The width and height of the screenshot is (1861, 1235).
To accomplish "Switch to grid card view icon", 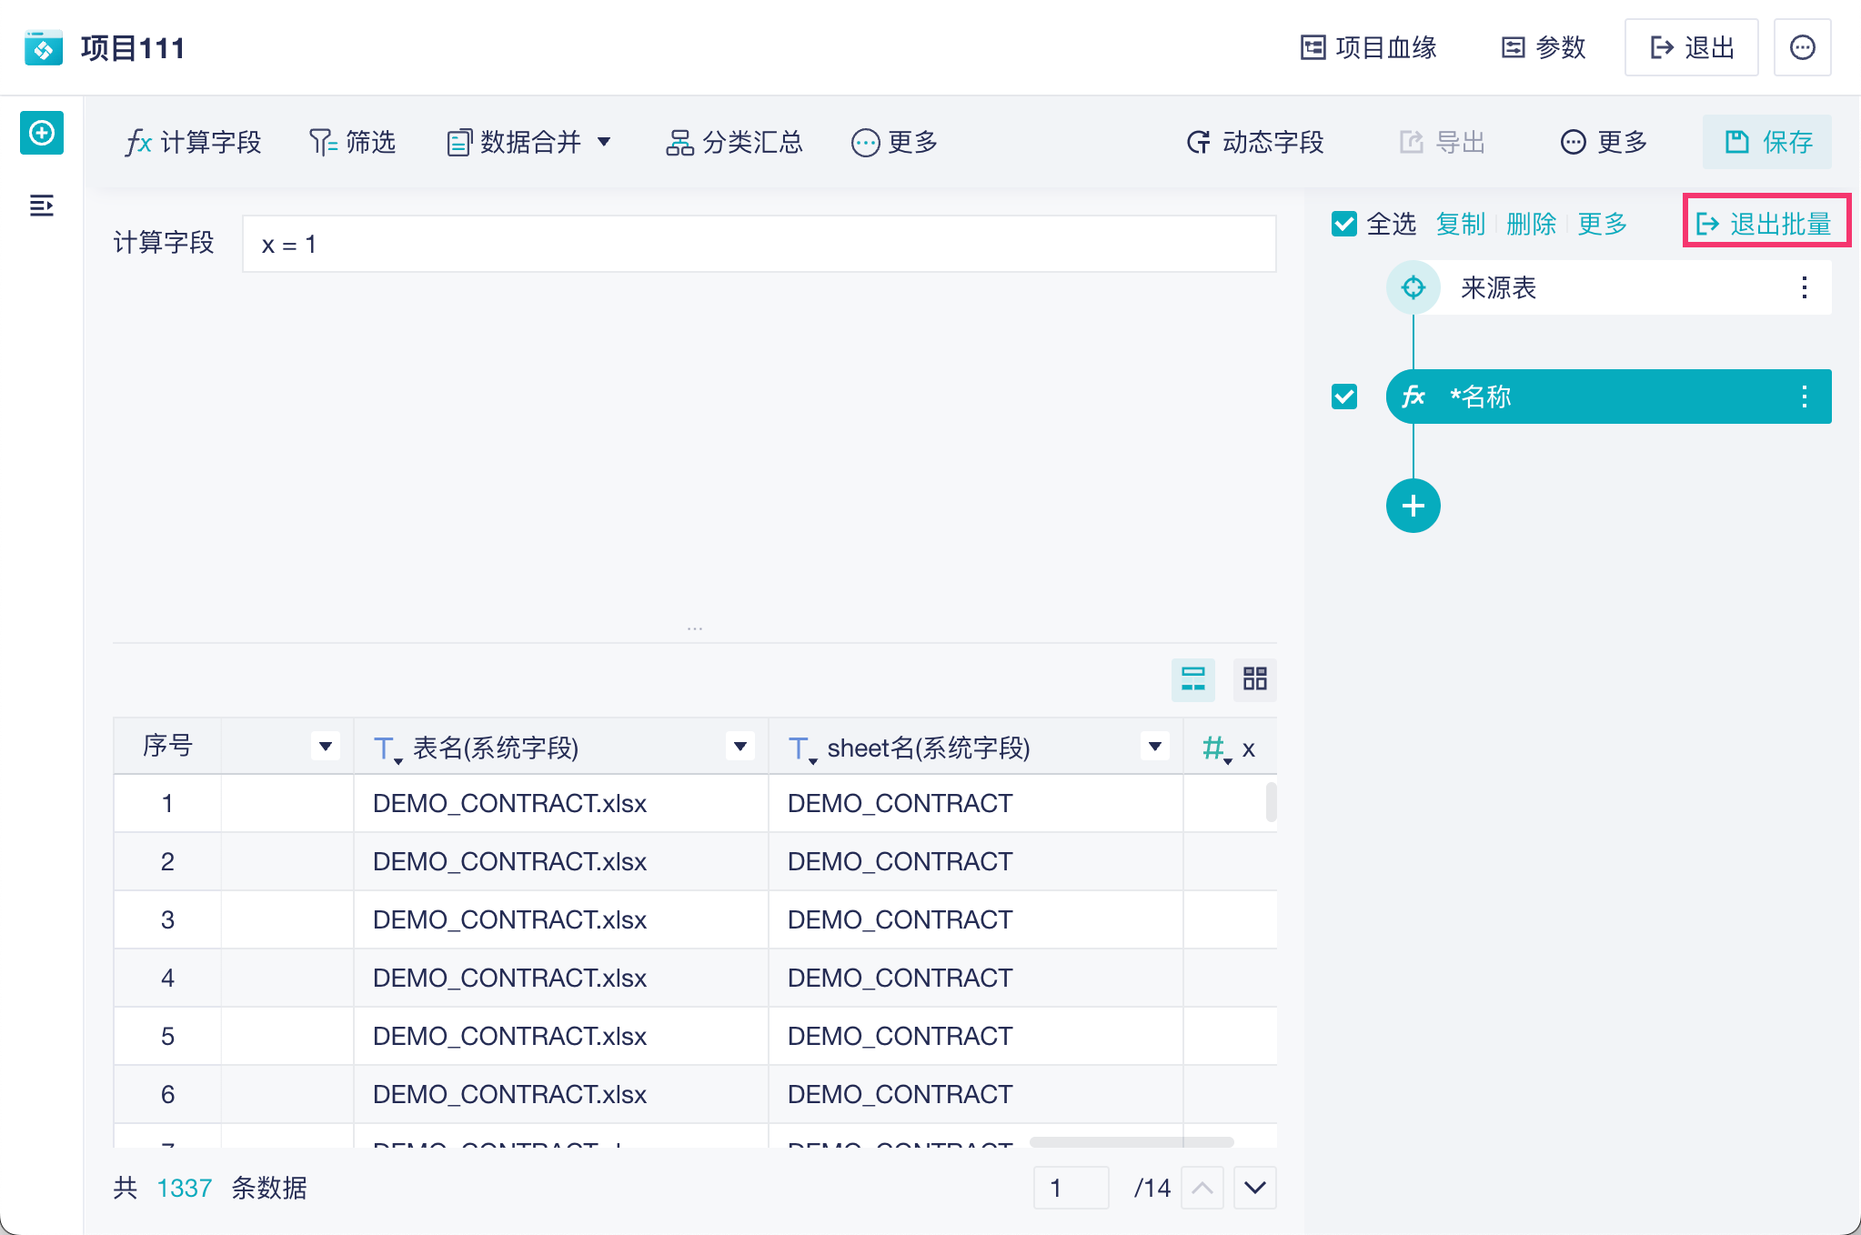I will (1254, 678).
